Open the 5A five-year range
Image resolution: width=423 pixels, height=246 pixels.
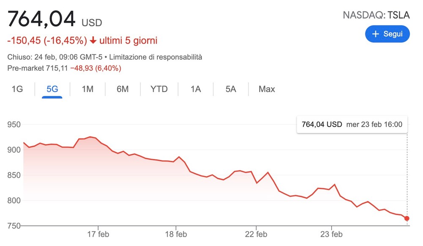click(231, 89)
